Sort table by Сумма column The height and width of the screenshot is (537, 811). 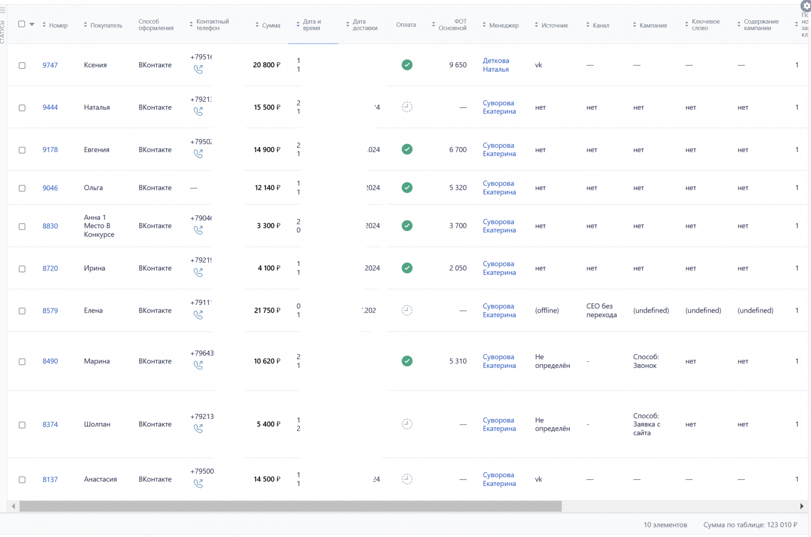pyautogui.click(x=271, y=25)
